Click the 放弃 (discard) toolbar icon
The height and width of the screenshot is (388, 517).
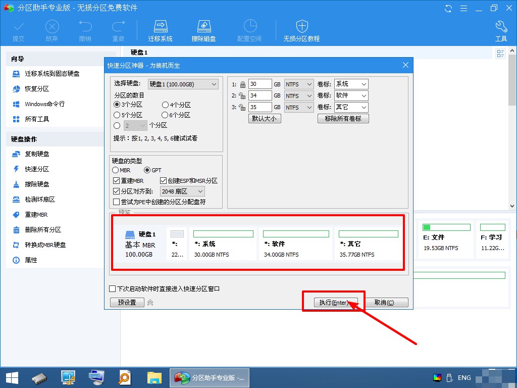point(52,31)
